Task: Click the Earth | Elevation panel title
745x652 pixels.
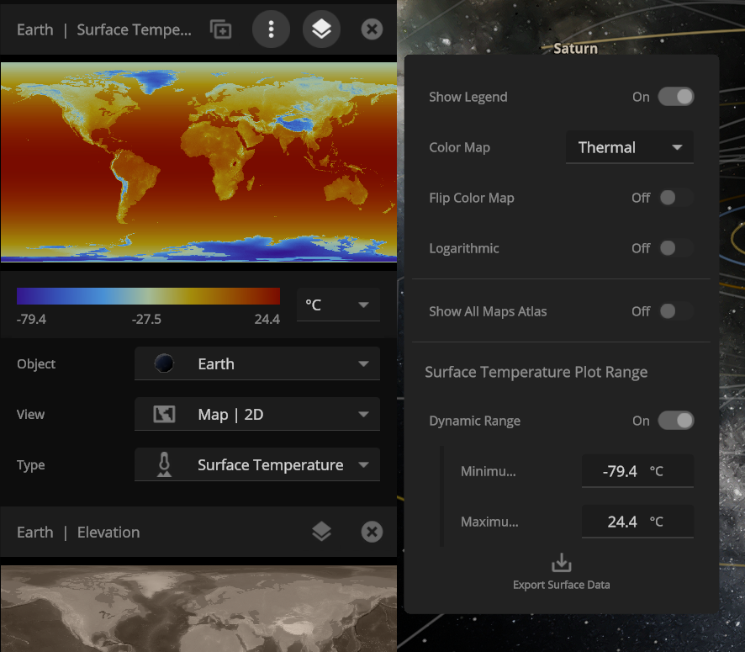Action: 78,533
